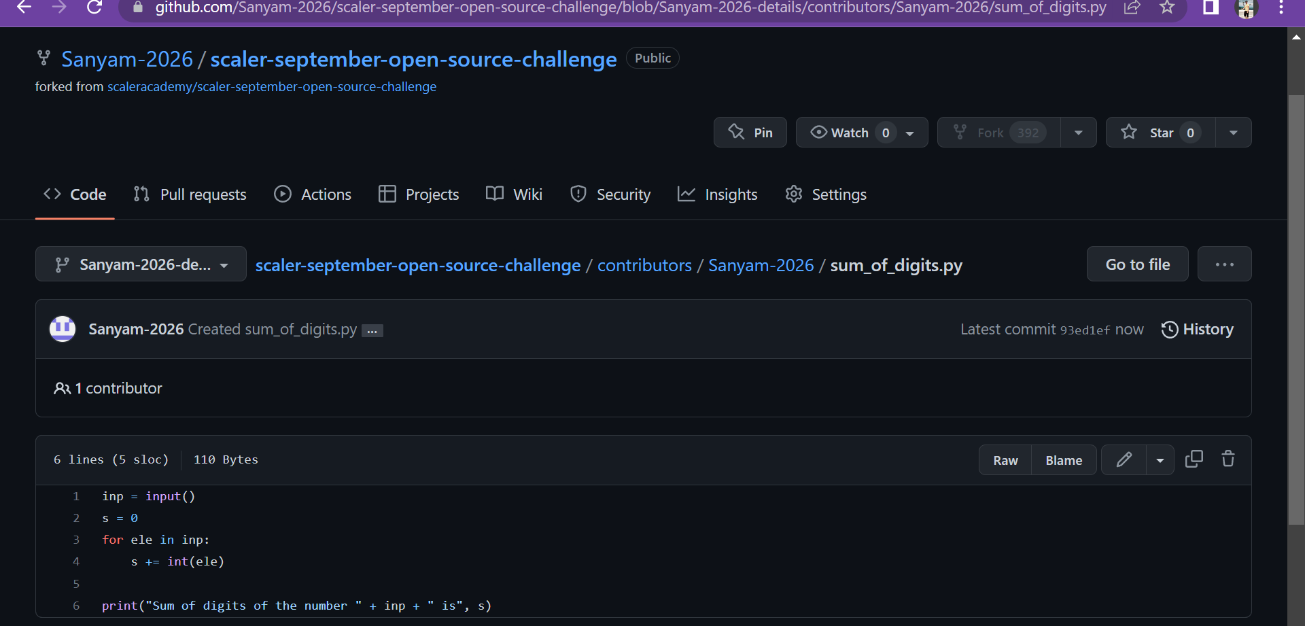Pin the repository

pos(750,132)
